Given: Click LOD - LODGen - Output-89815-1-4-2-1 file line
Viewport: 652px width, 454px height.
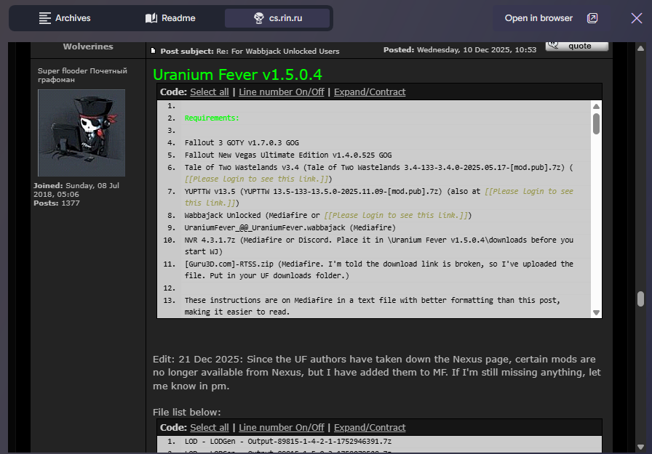Looking at the screenshot, I should 287,442.
